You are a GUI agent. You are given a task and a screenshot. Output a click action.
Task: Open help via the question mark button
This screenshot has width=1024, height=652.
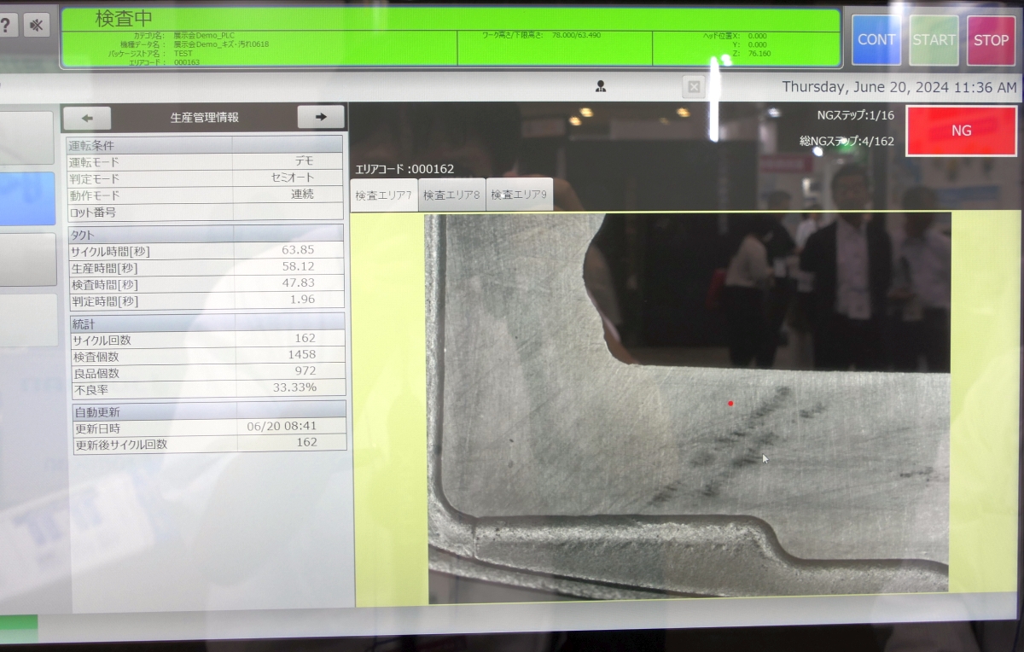tap(6, 25)
